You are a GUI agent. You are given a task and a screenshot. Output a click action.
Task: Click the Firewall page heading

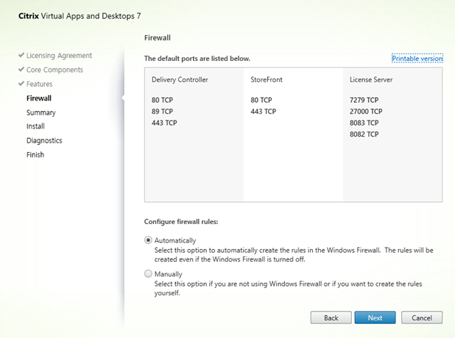[158, 38]
